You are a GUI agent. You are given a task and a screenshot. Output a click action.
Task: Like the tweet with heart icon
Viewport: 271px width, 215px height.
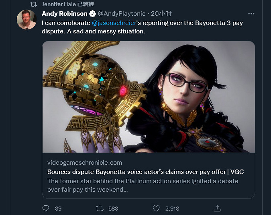(156, 208)
